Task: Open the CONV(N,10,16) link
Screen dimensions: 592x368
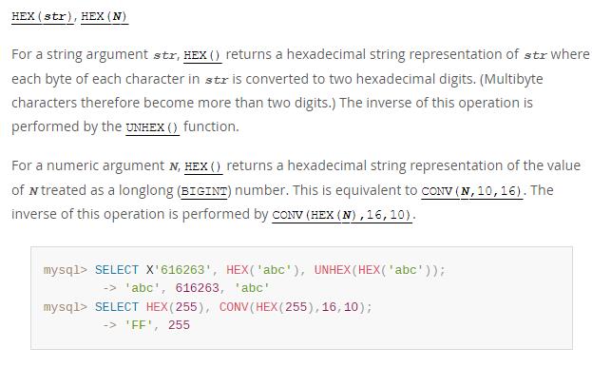Action: (472, 191)
